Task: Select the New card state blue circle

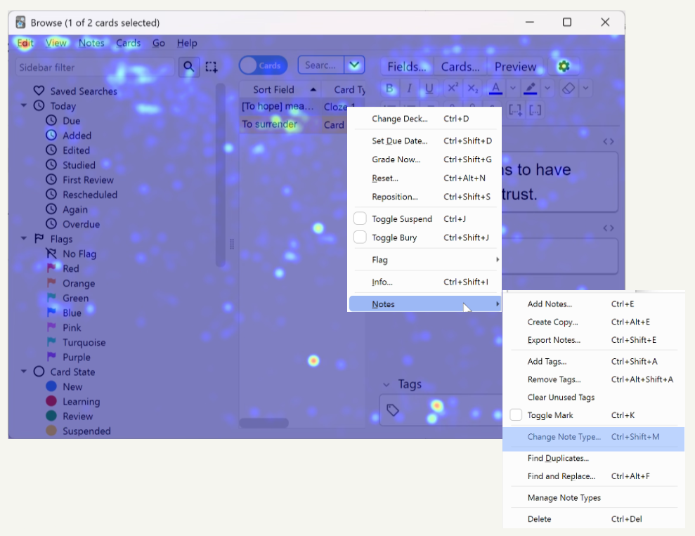Action: [51, 386]
